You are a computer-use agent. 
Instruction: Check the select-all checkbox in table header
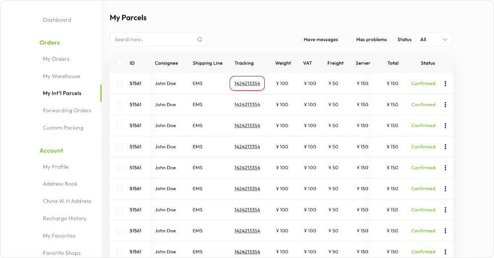pos(120,63)
